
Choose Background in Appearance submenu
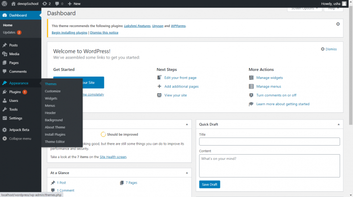coord(53,120)
